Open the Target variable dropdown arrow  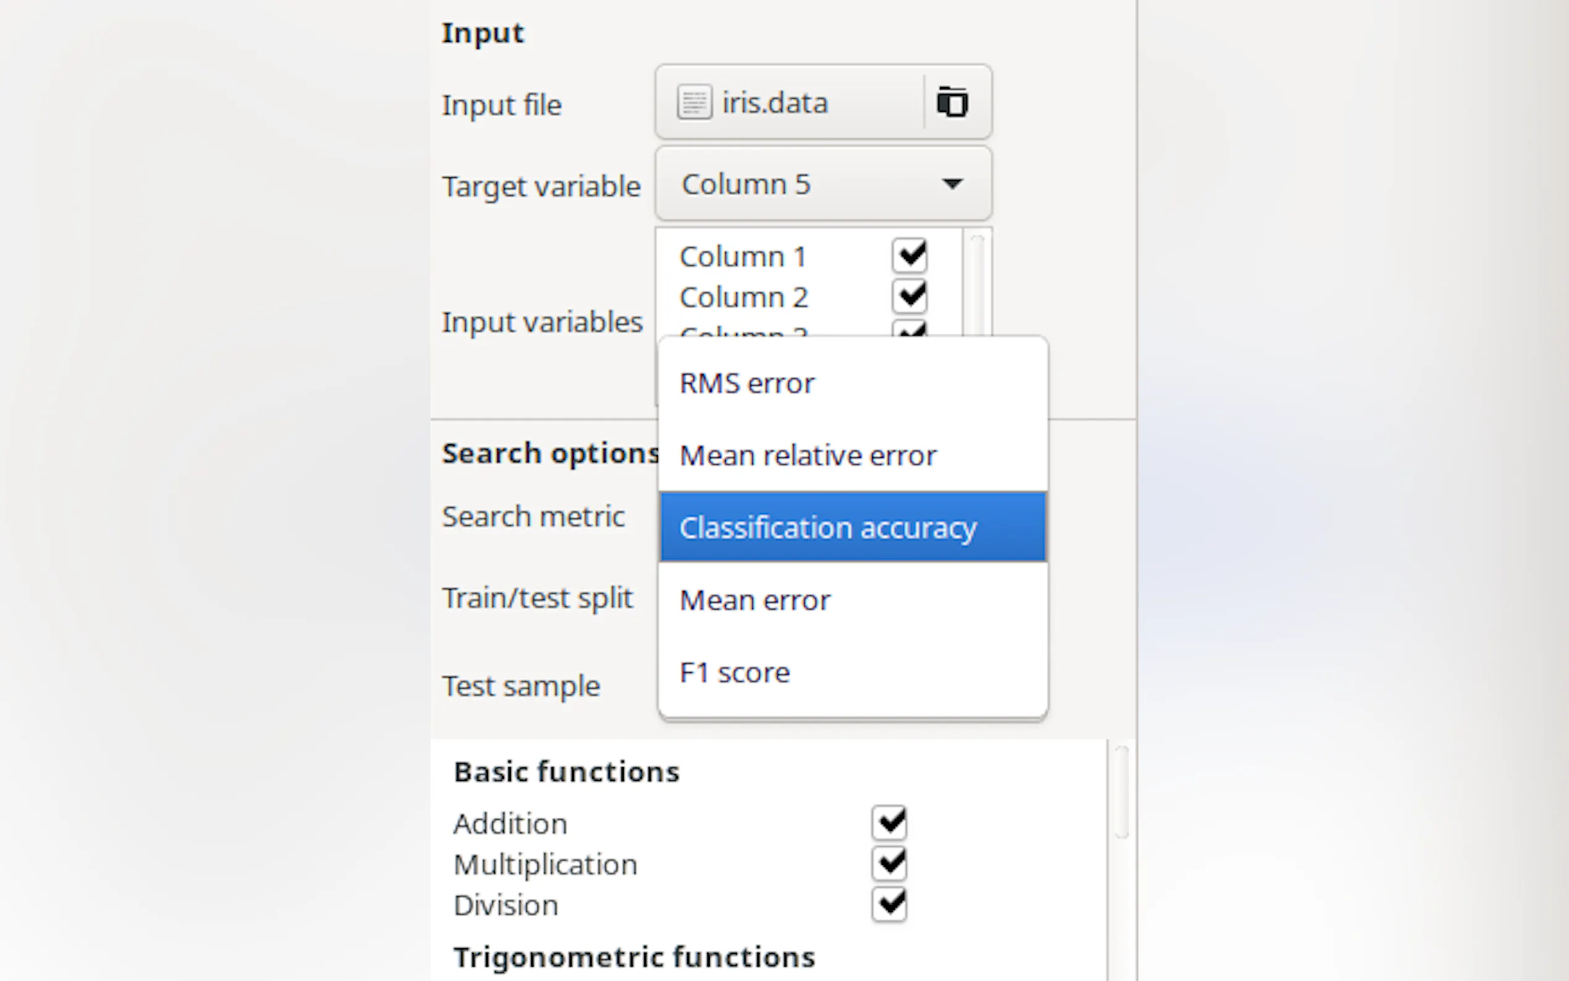pyautogui.click(x=951, y=184)
